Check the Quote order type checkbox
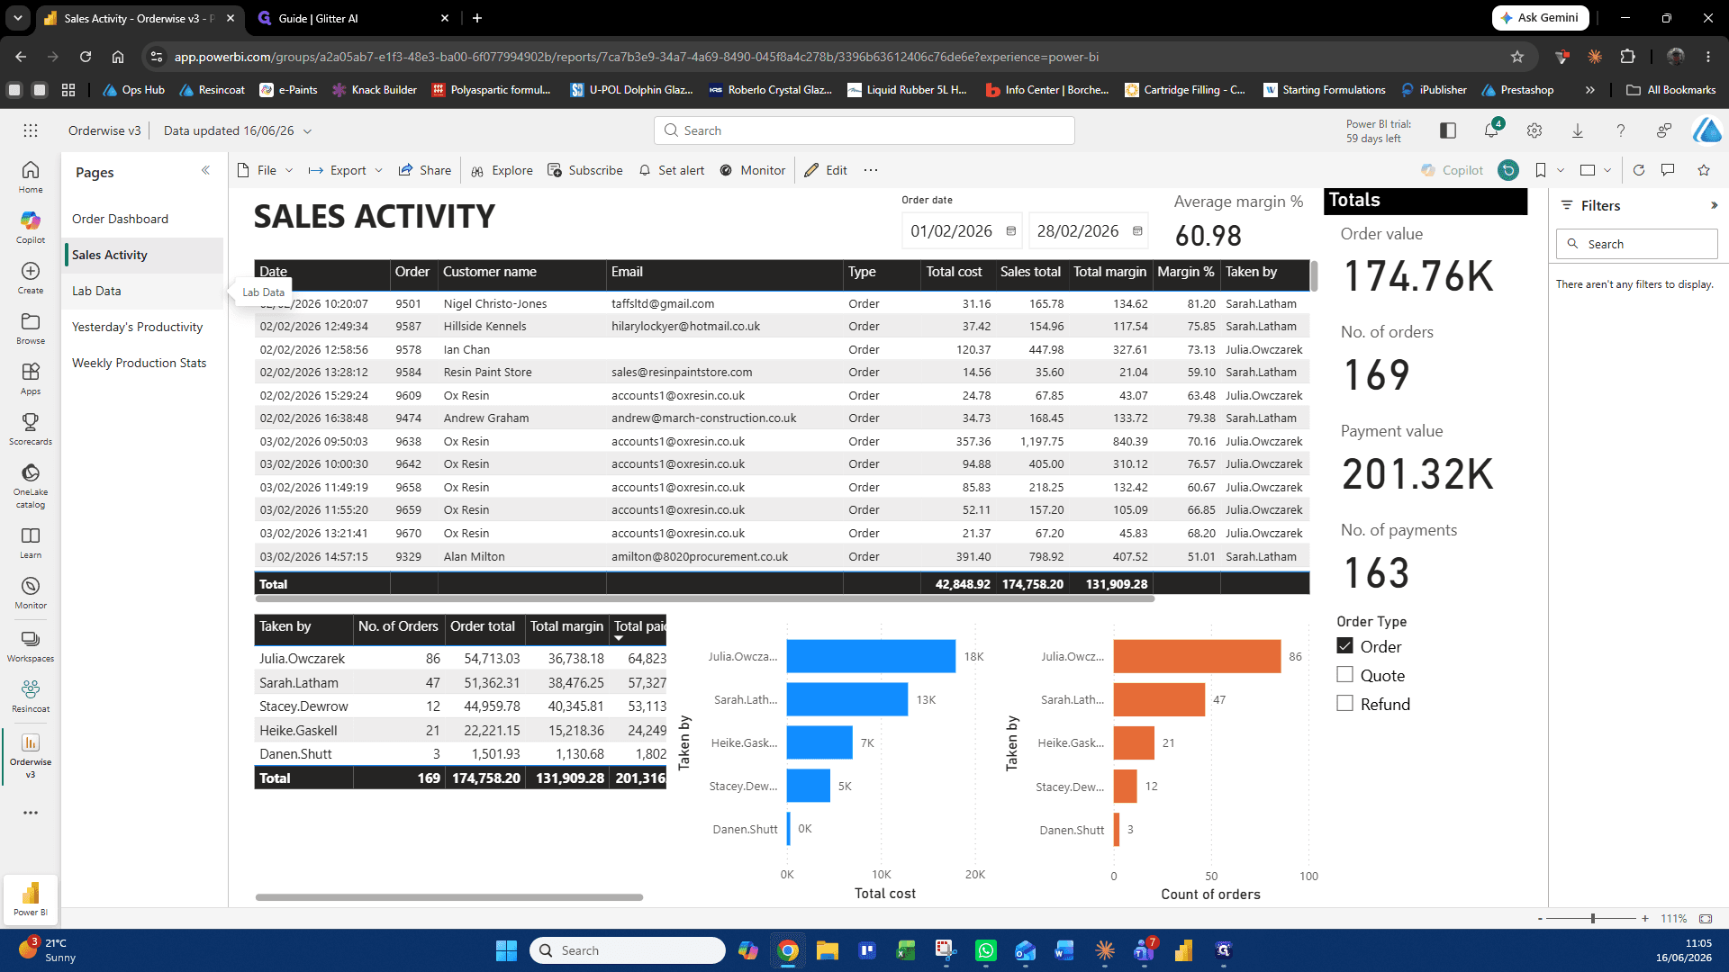 [1345, 674]
